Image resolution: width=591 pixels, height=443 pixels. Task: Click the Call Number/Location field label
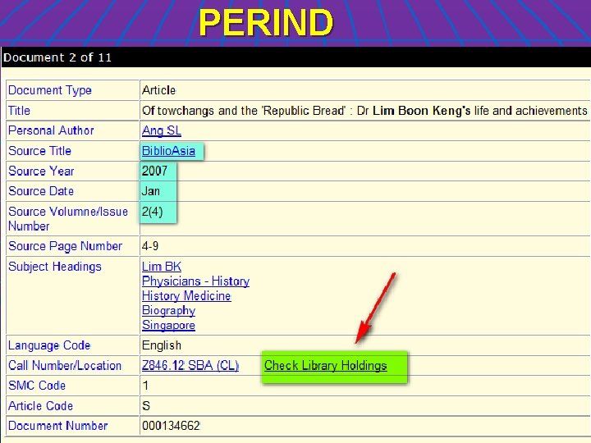pos(65,365)
